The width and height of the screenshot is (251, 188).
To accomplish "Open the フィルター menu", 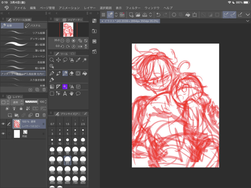I will pyautogui.click(x=133, y=8).
